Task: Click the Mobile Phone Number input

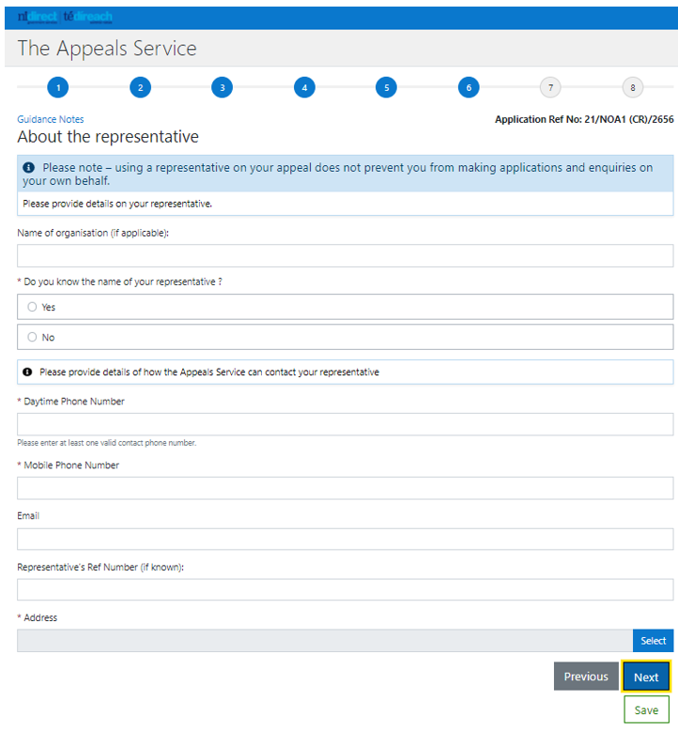Action: (x=345, y=488)
